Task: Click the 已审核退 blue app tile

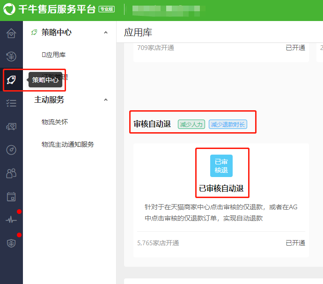Action: click(221, 166)
